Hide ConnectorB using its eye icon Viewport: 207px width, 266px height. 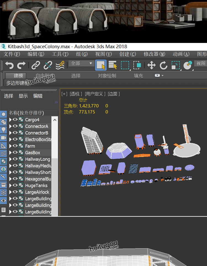15,133
